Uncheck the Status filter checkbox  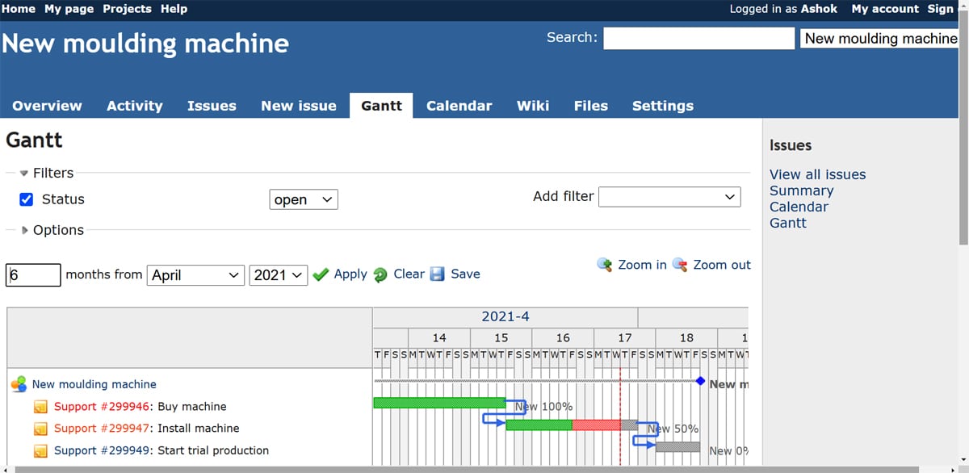[26, 199]
